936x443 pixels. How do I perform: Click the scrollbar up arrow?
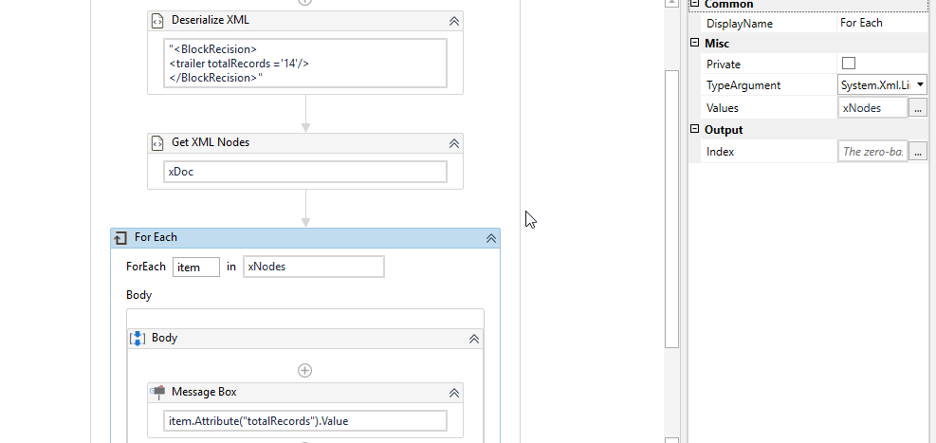672,3
